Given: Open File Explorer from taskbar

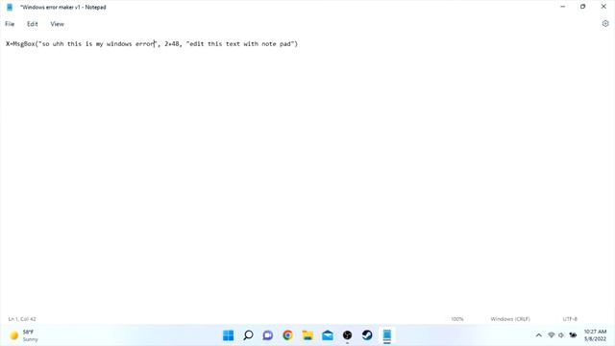Looking at the screenshot, I should click(x=307, y=335).
